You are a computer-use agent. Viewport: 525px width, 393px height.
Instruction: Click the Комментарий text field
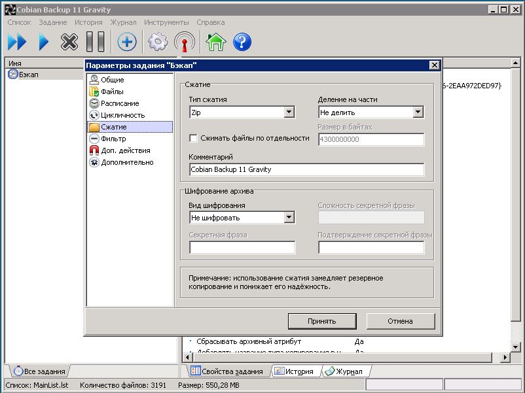pos(307,169)
